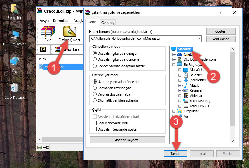This screenshot has width=249, height=168.
Task: Enable Bozuk dosyaları koru checkbox
Action: point(95,123)
